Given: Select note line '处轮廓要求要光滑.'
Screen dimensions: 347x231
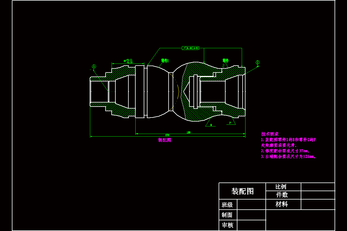Looking at the screenshot, I should 279,145.
